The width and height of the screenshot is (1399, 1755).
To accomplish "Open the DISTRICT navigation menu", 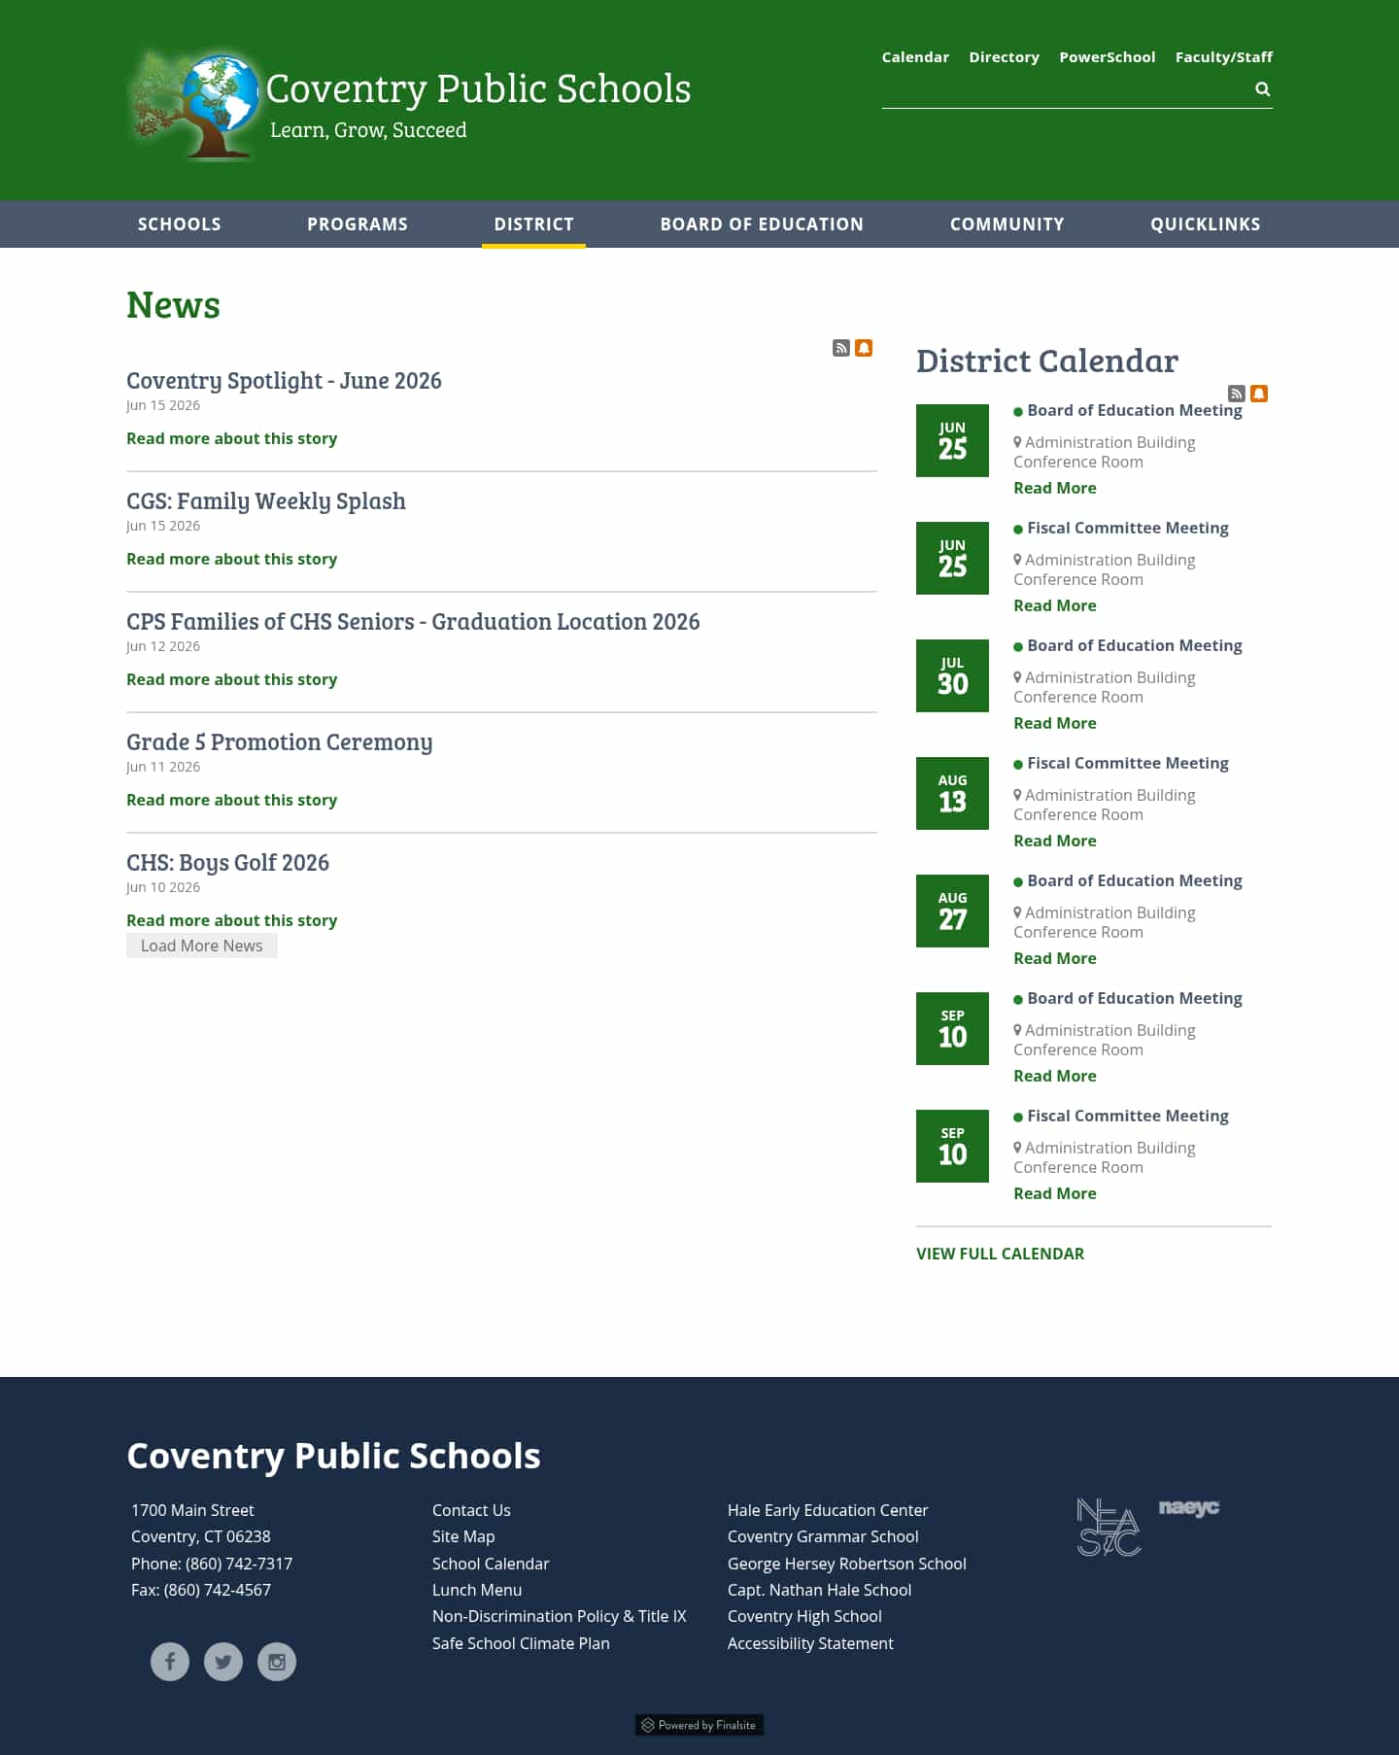I will 533,224.
